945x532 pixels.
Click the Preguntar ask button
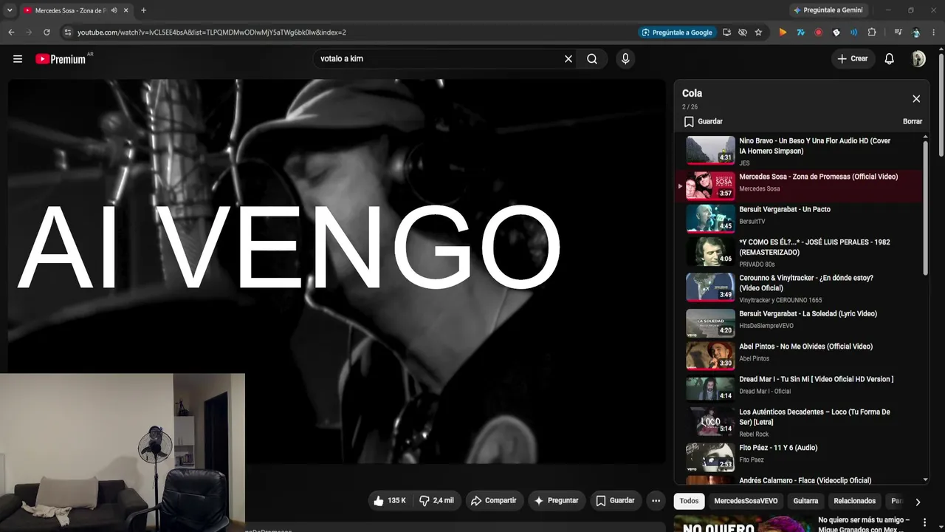[x=557, y=501]
